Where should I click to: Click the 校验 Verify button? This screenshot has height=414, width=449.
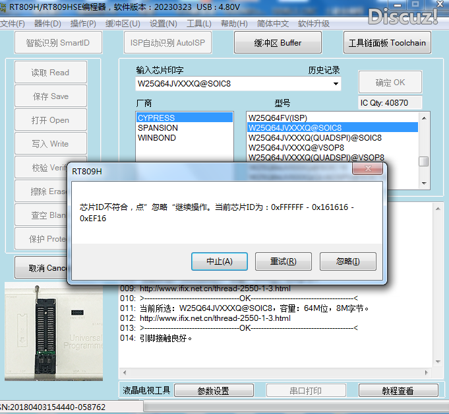(x=41, y=168)
